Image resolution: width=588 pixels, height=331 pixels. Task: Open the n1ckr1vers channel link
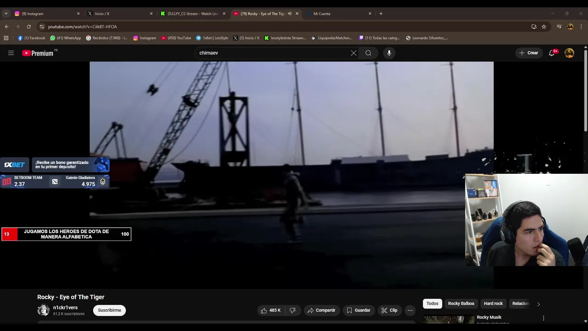point(65,308)
